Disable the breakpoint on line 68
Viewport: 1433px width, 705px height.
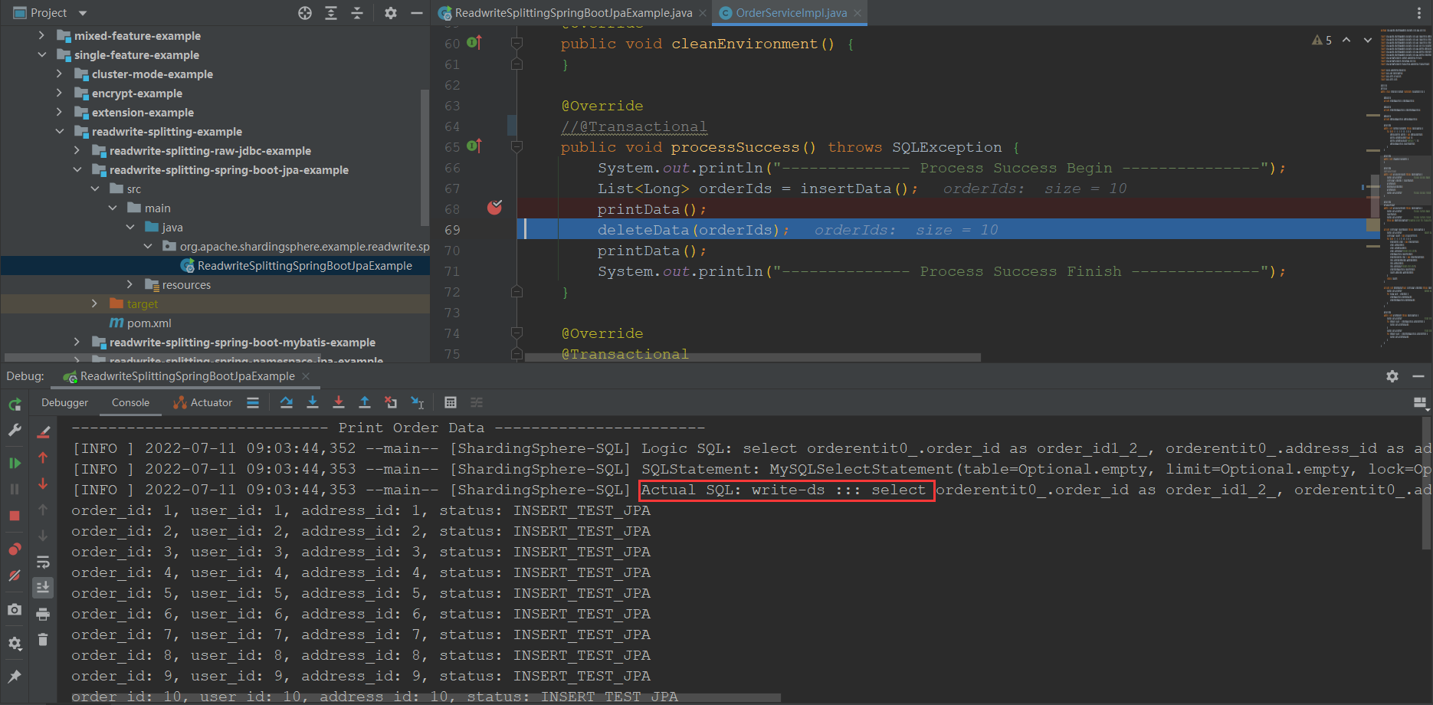(494, 208)
